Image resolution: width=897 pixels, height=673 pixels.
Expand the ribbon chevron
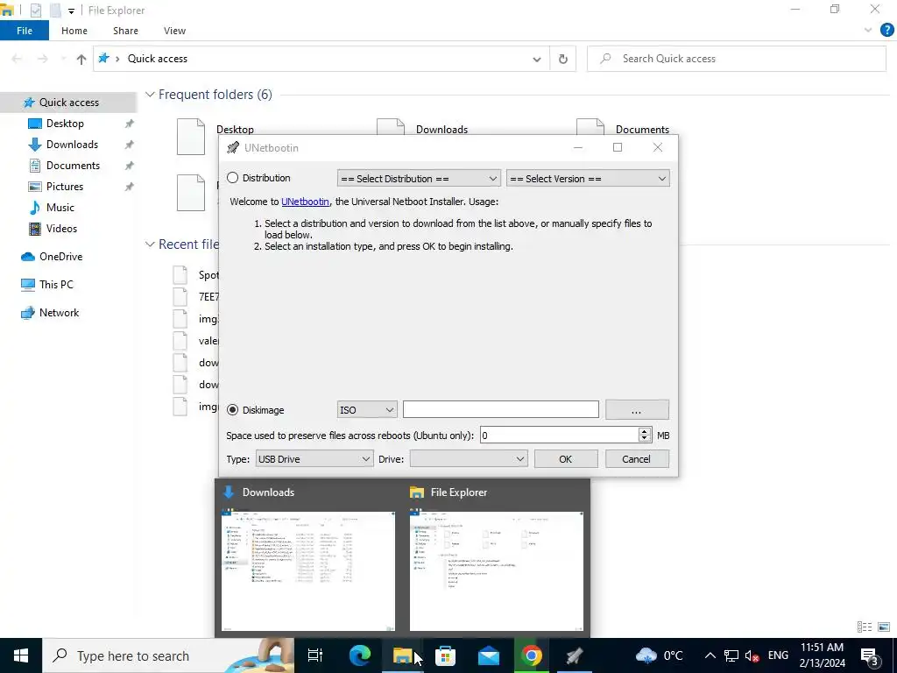pos(868,31)
